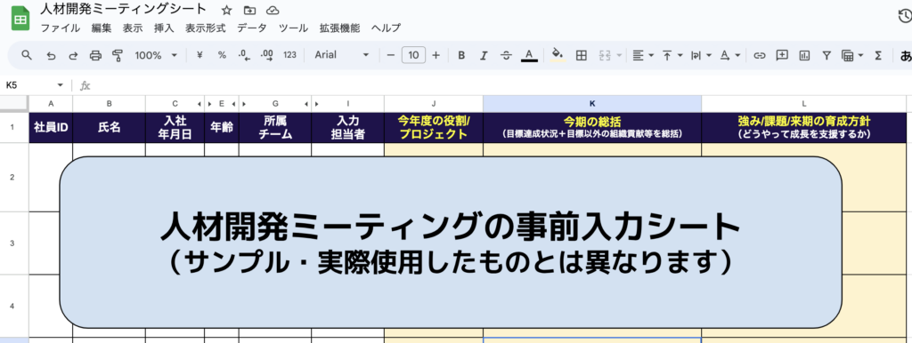Insert a link
This screenshot has height=343, width=912.
point(759,55)
